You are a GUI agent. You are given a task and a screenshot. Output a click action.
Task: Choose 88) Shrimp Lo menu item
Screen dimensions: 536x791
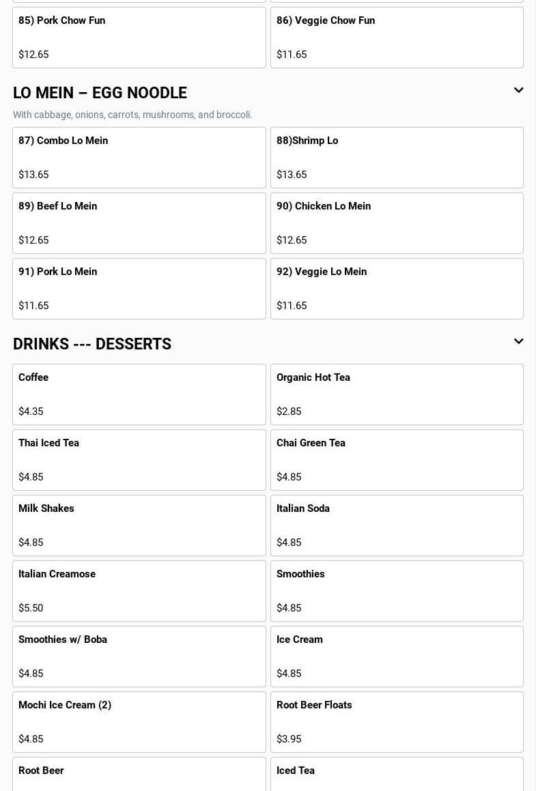(x=397, y=158)
